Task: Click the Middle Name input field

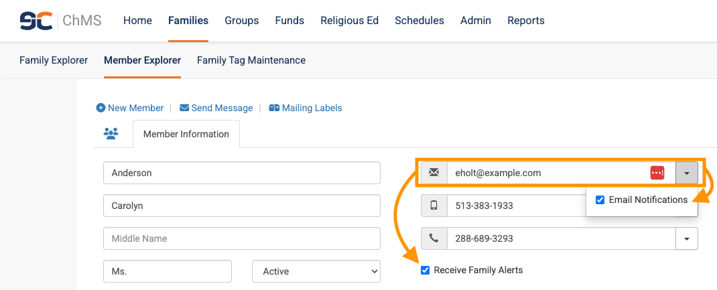Action: click(242, 238)
